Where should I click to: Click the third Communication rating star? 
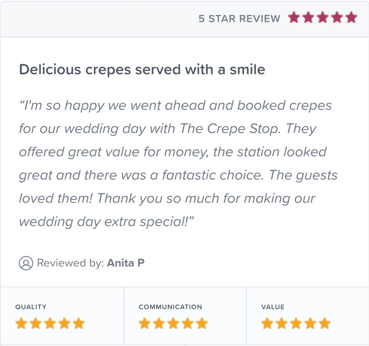(x=173, y=323)
